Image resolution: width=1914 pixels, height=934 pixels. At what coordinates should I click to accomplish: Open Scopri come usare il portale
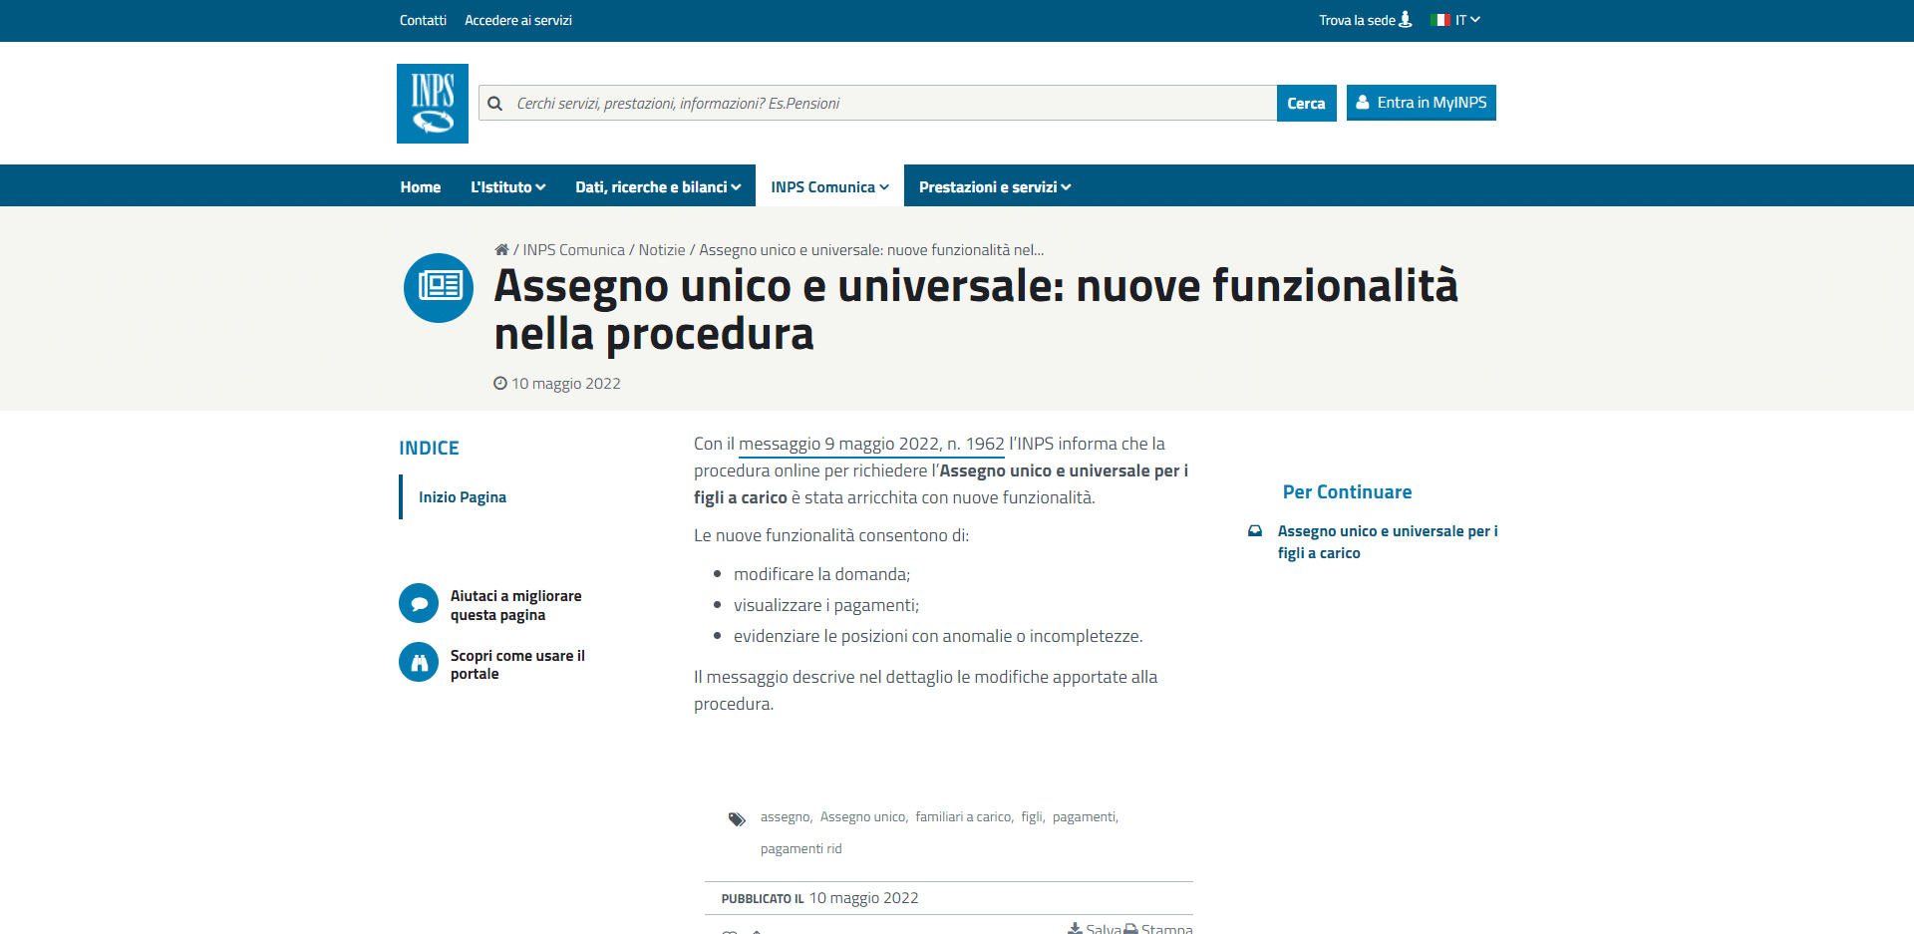click(x=517, y=664)
